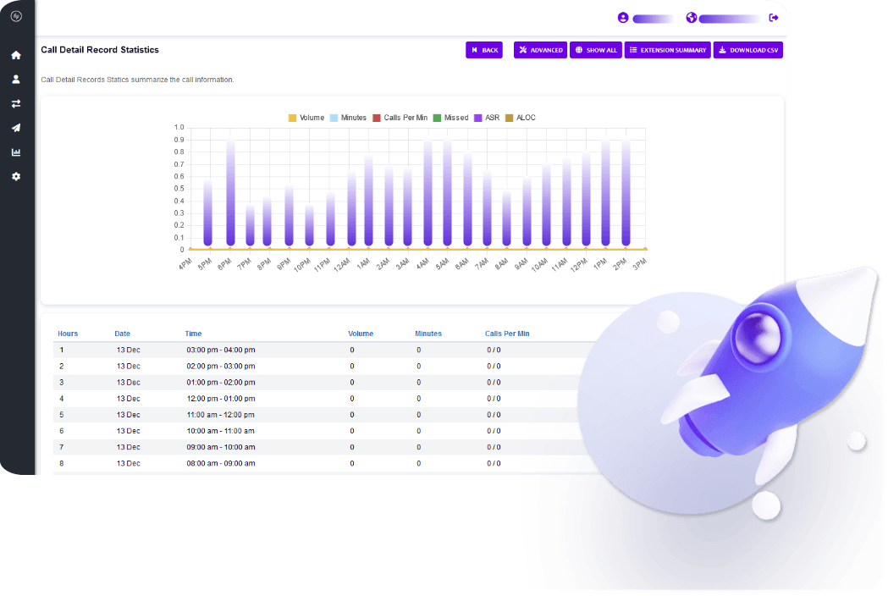Click the 6PM bar in the chart
The width and height of the screenshot is (888, 596).
click(230, 193)
